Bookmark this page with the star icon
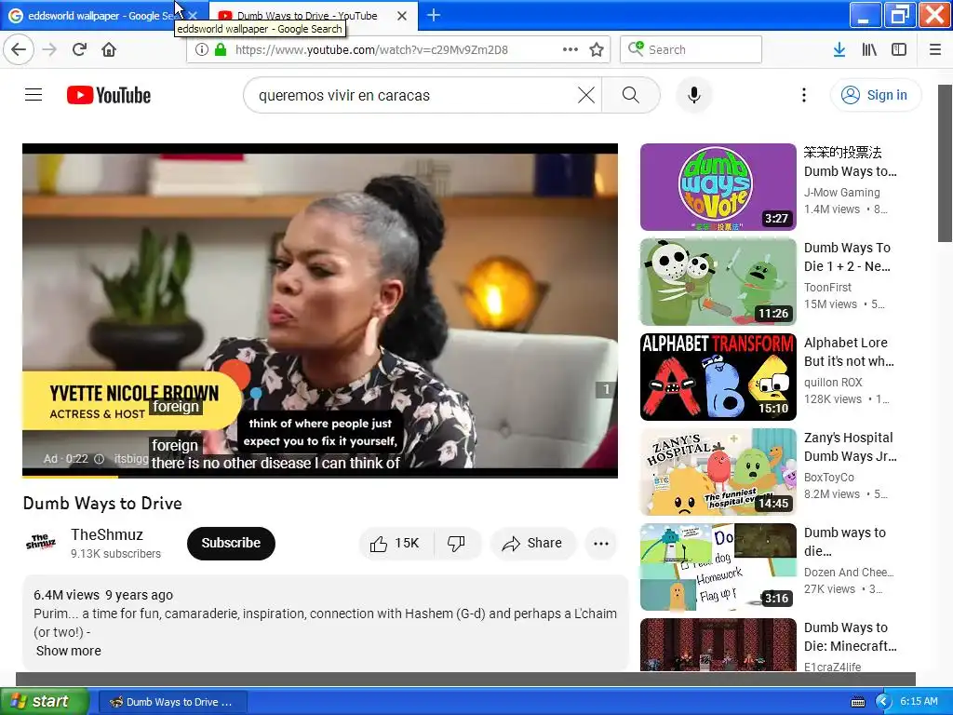Viewport: 953px width, 715px height. (597, 49)
